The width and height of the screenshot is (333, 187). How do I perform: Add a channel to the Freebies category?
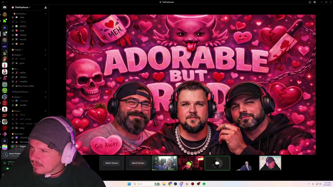(x=46, y=50)
